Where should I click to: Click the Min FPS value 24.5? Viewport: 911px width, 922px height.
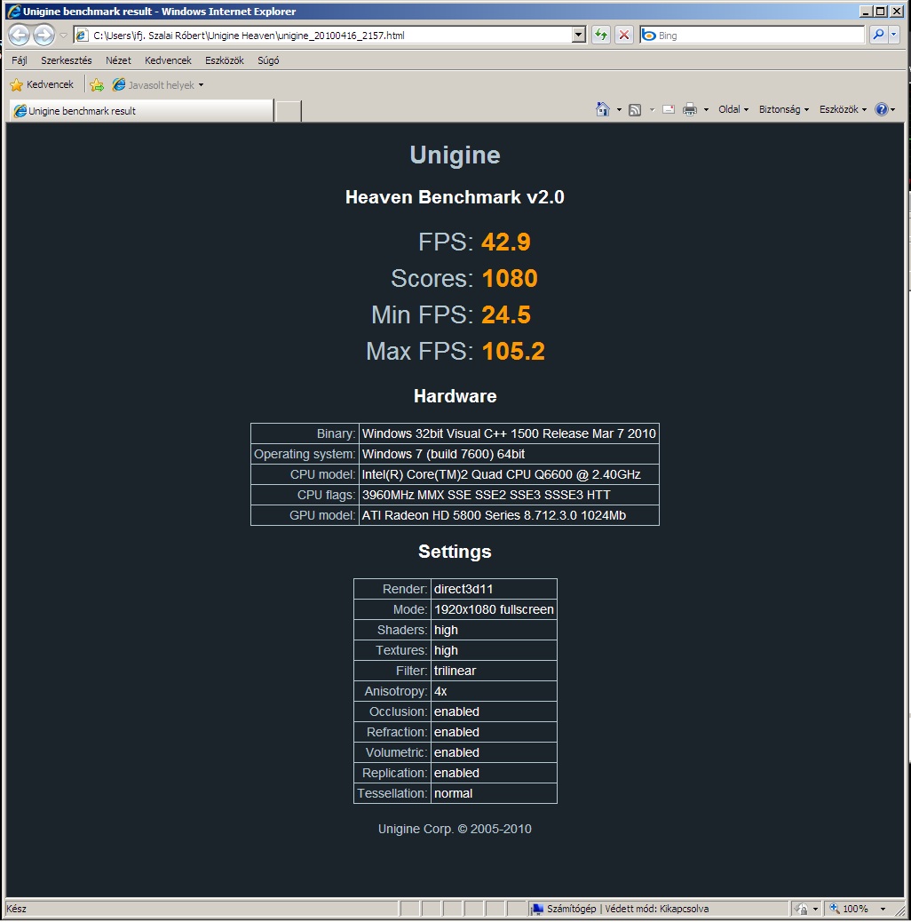[506, 314]
